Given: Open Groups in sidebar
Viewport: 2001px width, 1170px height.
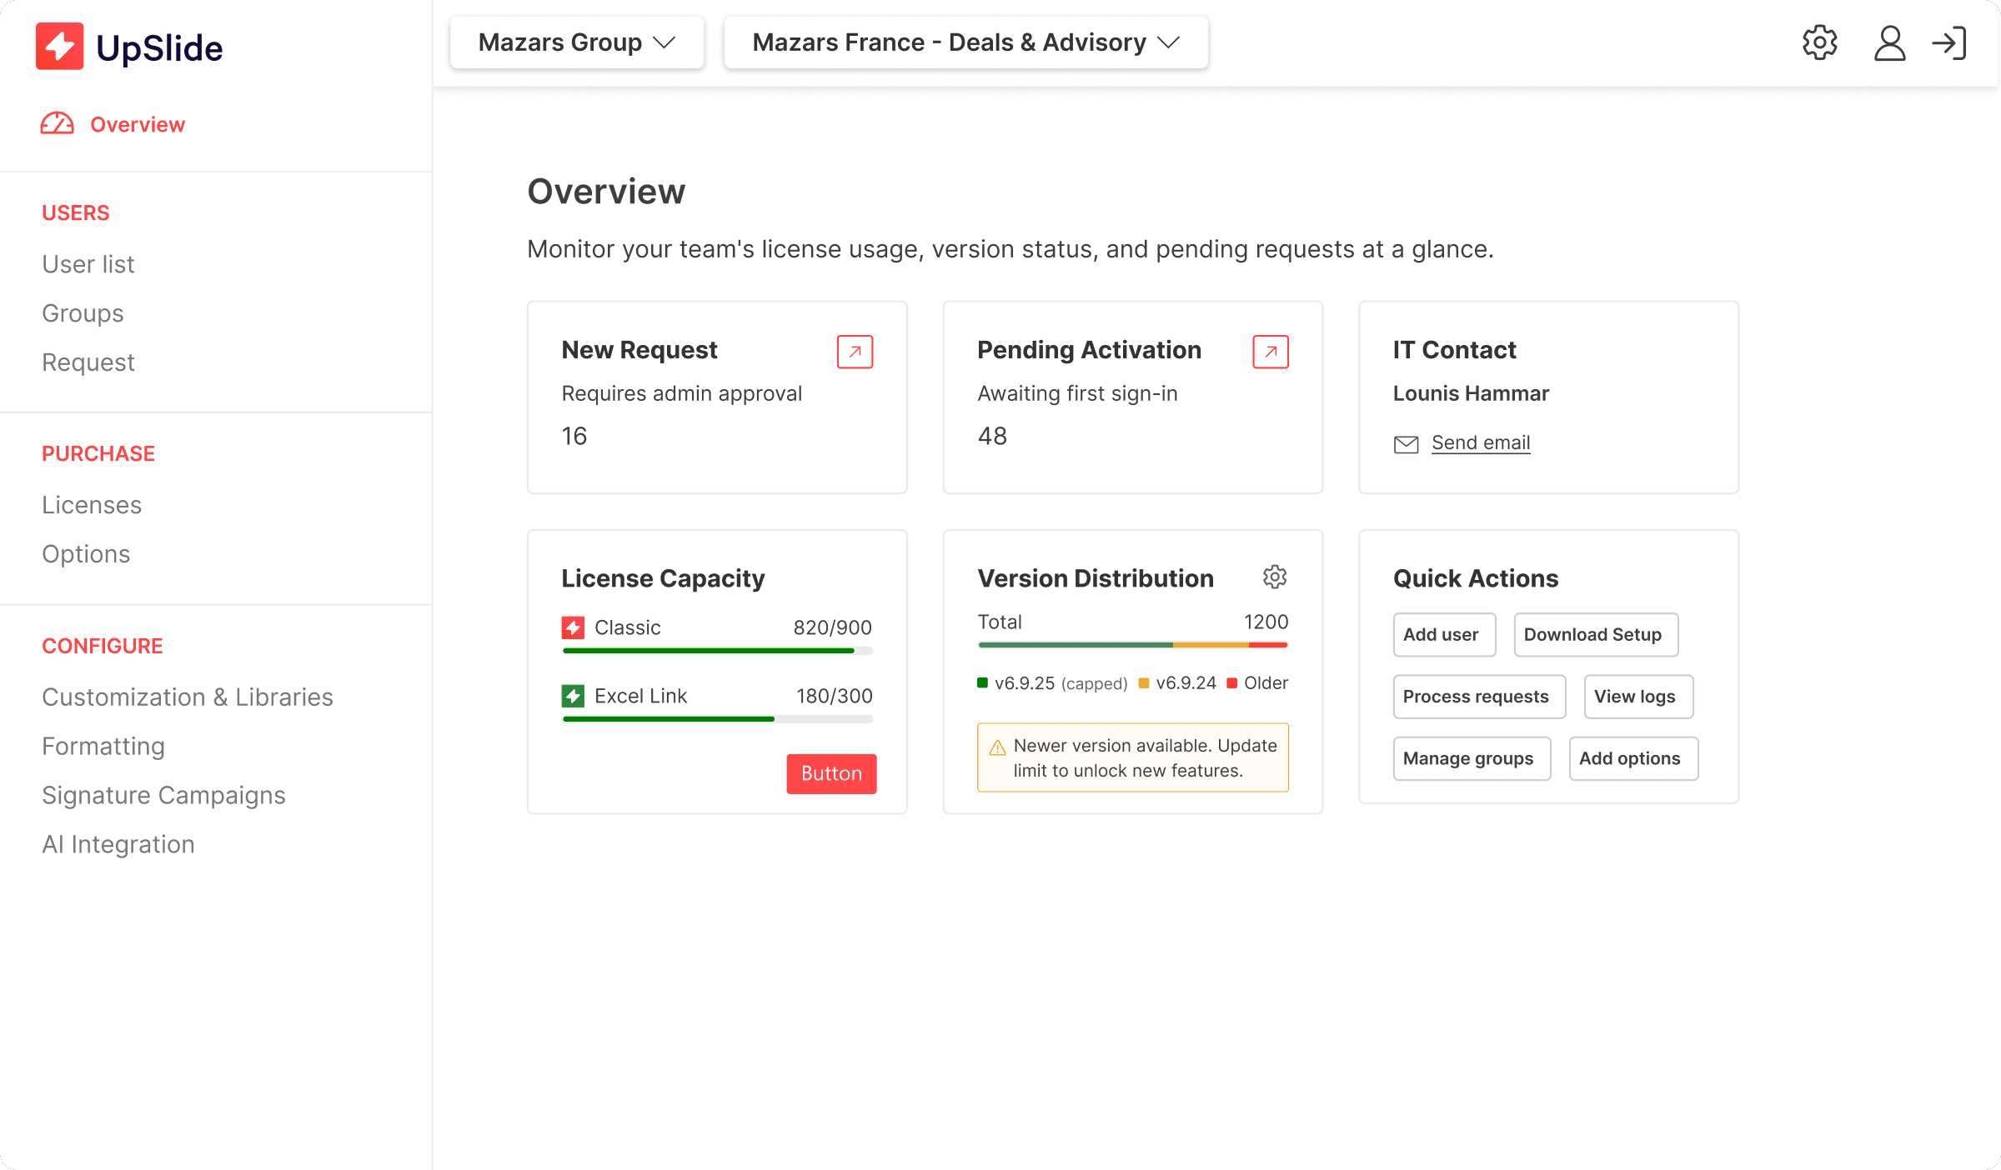Looking at the screenshot, I should tap(83, 313).
